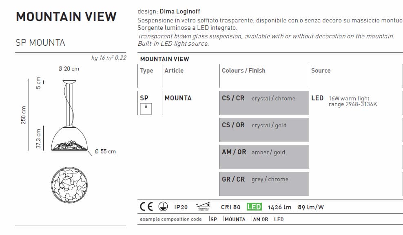Click the Source column header

(x=321, y=71)
